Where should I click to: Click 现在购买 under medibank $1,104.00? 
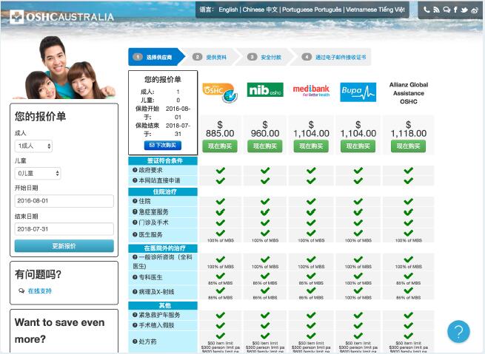311,146
